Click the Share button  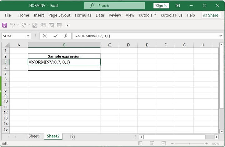coord(211,15)
